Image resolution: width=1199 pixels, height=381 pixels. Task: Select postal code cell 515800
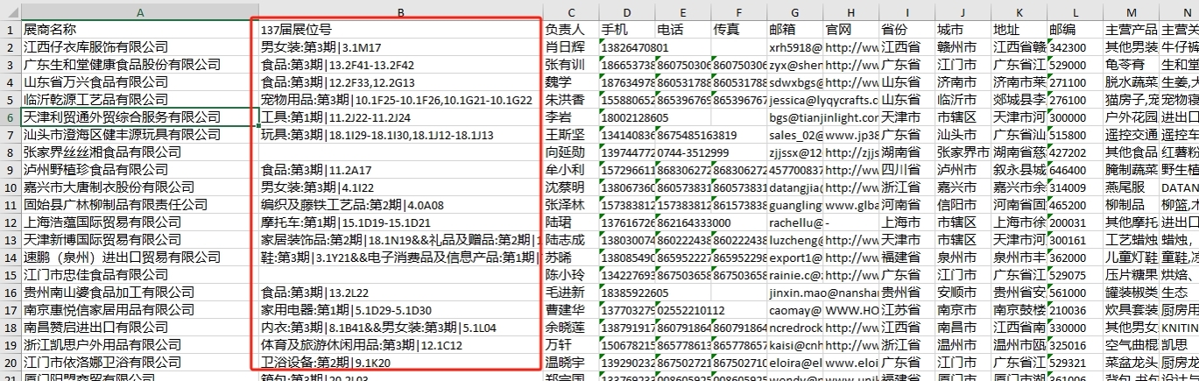pos(1075,134)
